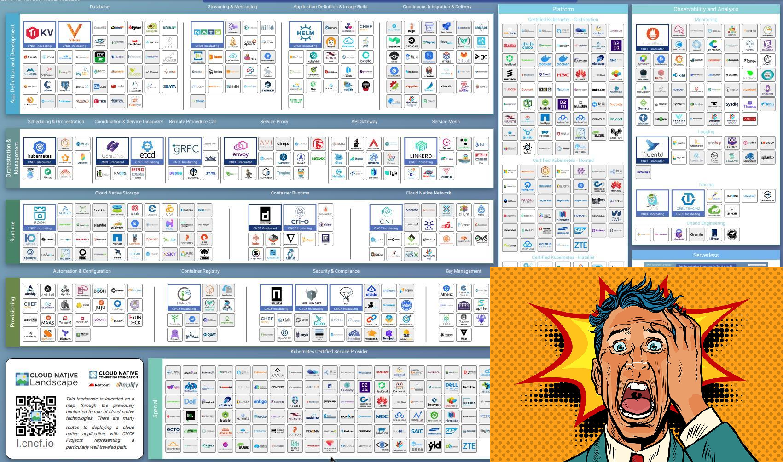Screen dimensions: 783x462
Task: Select the CoreDNS logo
Action: click(112, 151)
